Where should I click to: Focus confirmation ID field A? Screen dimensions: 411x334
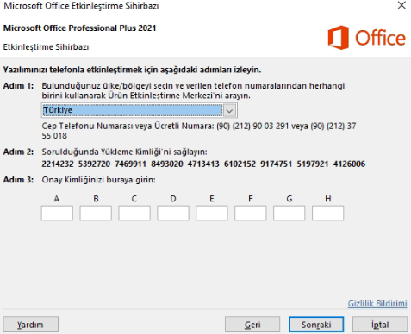(x=57, y=213)
